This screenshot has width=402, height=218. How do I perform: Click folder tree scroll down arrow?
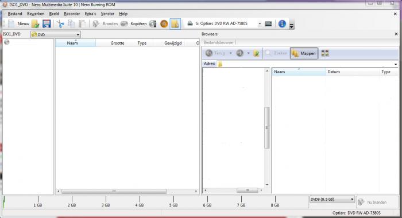[267, 184]
